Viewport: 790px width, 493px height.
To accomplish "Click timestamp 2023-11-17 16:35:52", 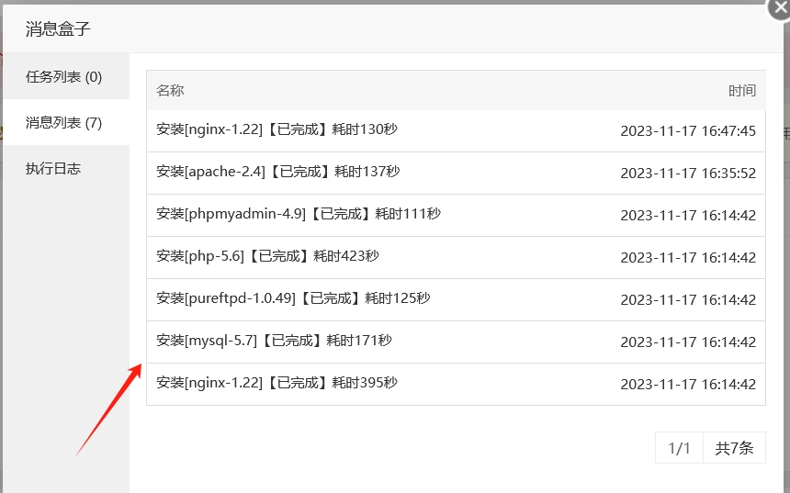I will [x=688, y=174].
